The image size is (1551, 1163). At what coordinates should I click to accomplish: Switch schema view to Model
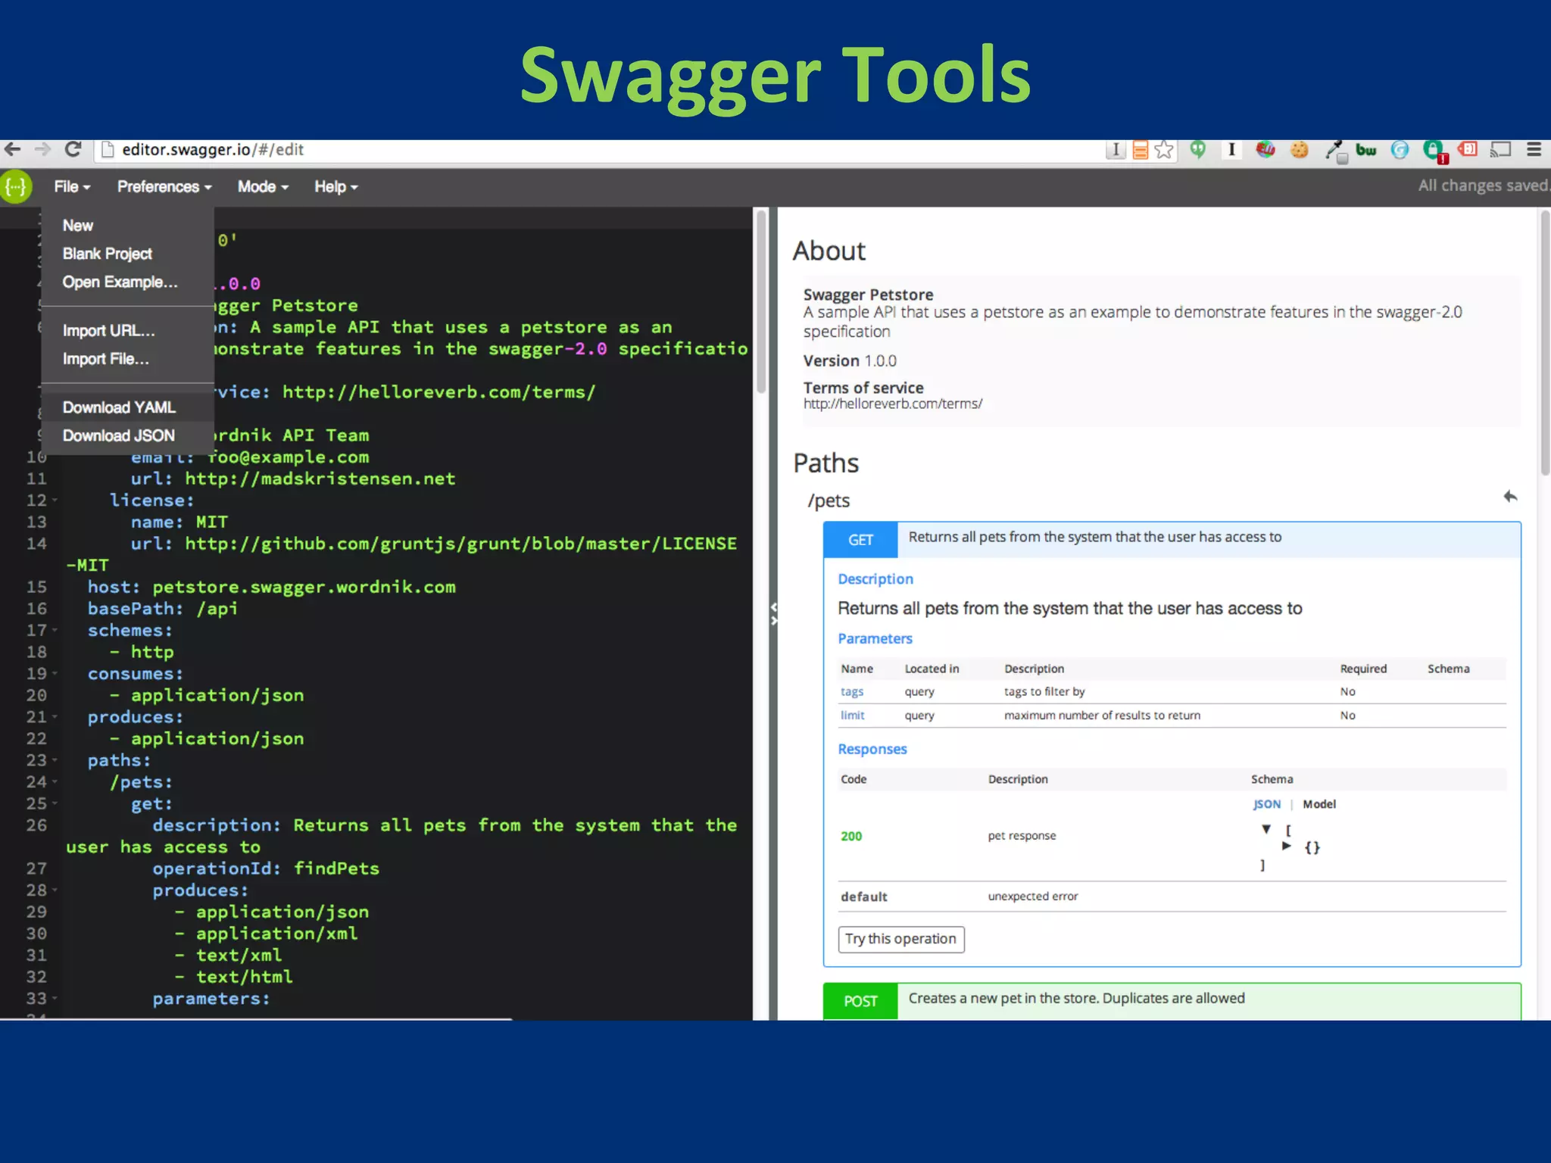click(1319, 804)
